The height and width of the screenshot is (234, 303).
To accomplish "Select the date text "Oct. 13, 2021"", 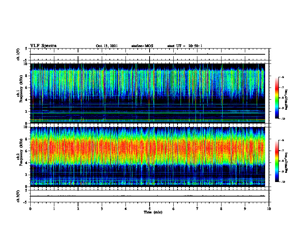I will point(107,46).
